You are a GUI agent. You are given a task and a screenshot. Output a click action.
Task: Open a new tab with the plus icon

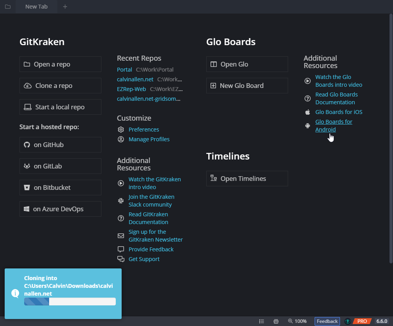pos(65,7)
